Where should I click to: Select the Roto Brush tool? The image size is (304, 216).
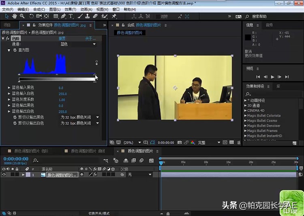(104, 16)
